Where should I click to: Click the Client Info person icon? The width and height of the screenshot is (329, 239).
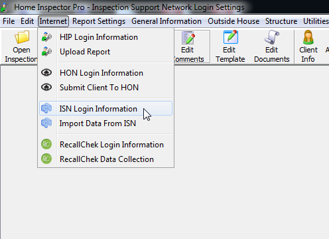pos(308,37)
